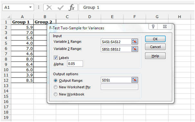Close the F-Test dialog with X
This screenshot has width=195, height=122.
click(165, 27)
